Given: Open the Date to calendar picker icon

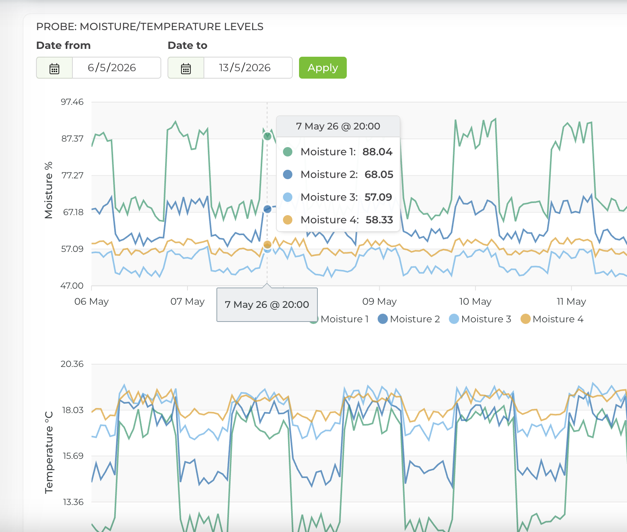Looking at the screenshot, I should 186,68.
